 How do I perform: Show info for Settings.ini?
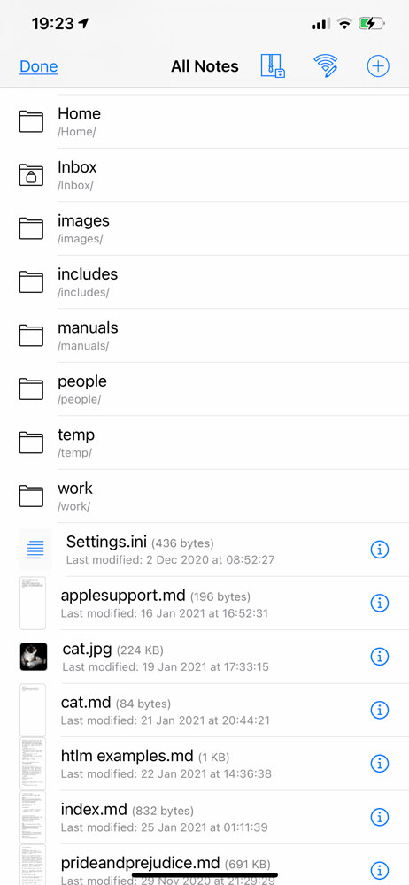tap(380, 550)
